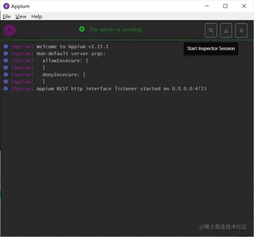This screenshot has height=237, width=254.
Task: Select the 'denyInsecure: {' log line
Action: coord(64,75)
